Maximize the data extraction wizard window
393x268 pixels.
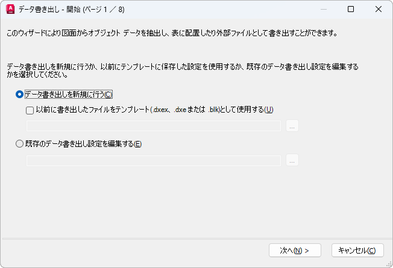(x=351, y=9)
